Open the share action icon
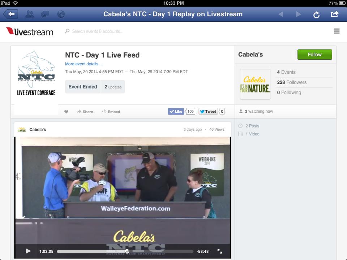Screen dimensions: 347x260 click(335, 14)
